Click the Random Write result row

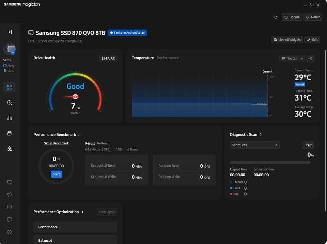click(x=184, y=177)
